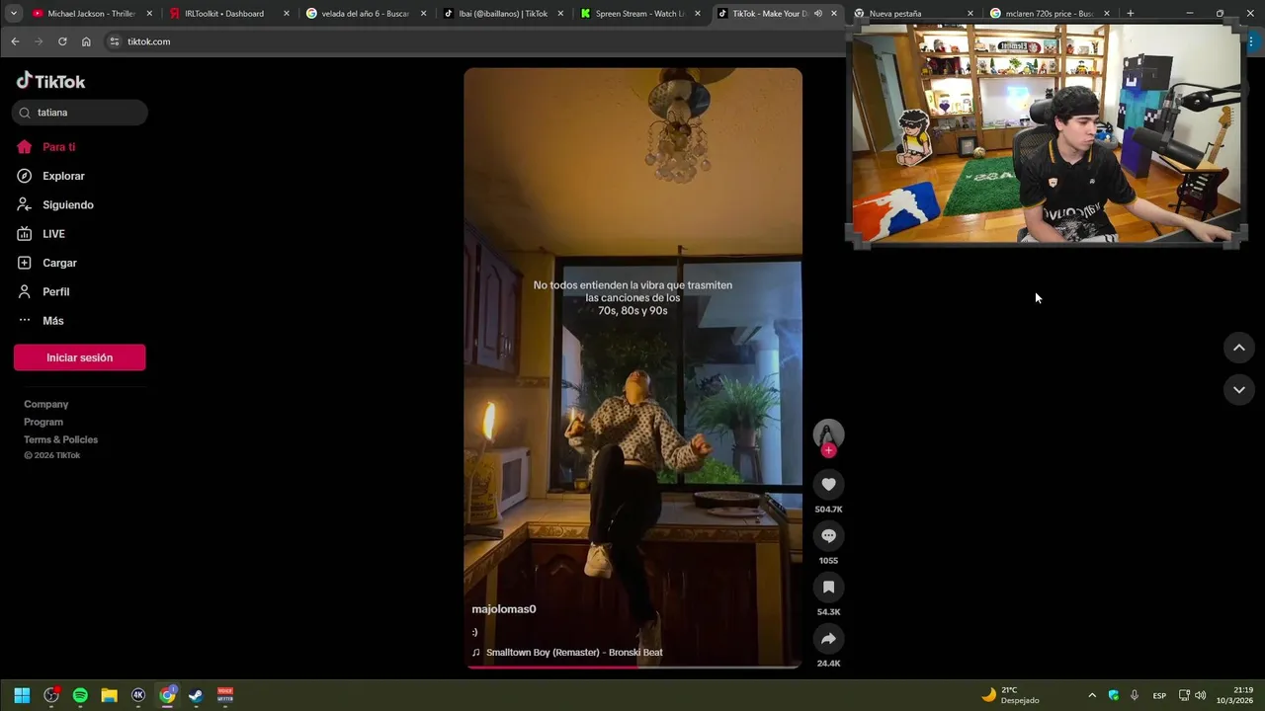The image size is (1265, 711).
Task: Open the Para ti feed
Action: coord(45,147)
